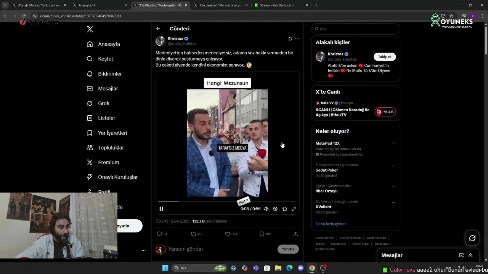488x274 pixels.
Task: Open OBS Studio from taskbar
Action: pyautogui.click(x=323, y=268)
